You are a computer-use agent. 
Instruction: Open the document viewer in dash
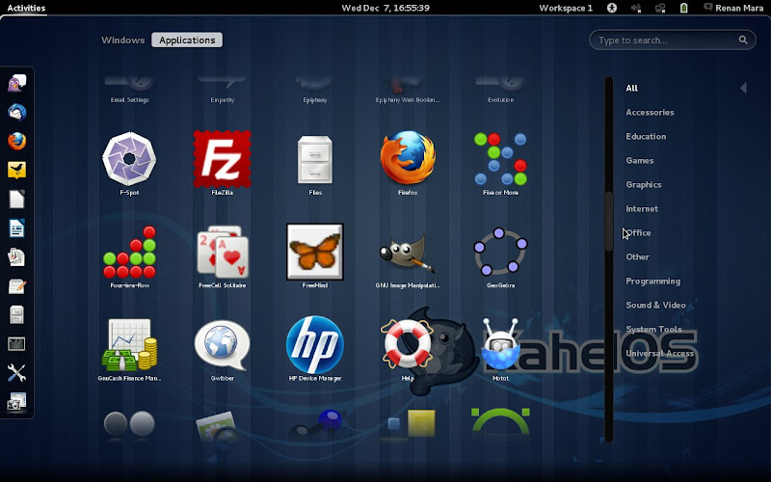(x=16, y=257)
